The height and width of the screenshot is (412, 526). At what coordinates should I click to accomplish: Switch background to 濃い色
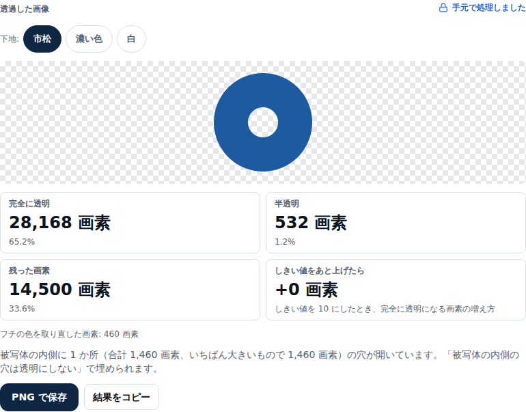pos(89,39)
